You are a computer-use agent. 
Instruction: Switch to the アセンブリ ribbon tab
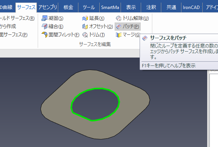pos(47,7)
